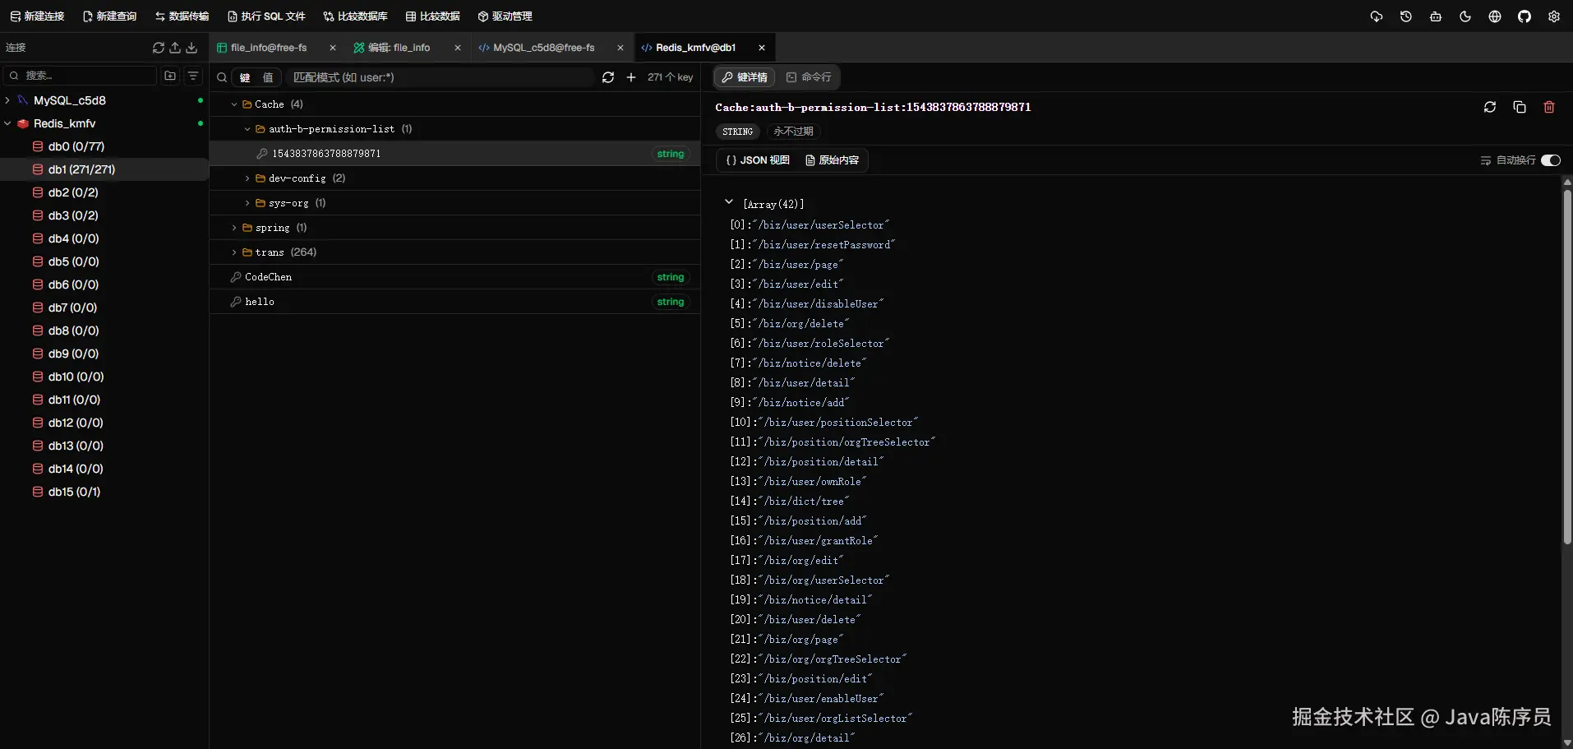Expand the dev-config folder

click(247, 178)
